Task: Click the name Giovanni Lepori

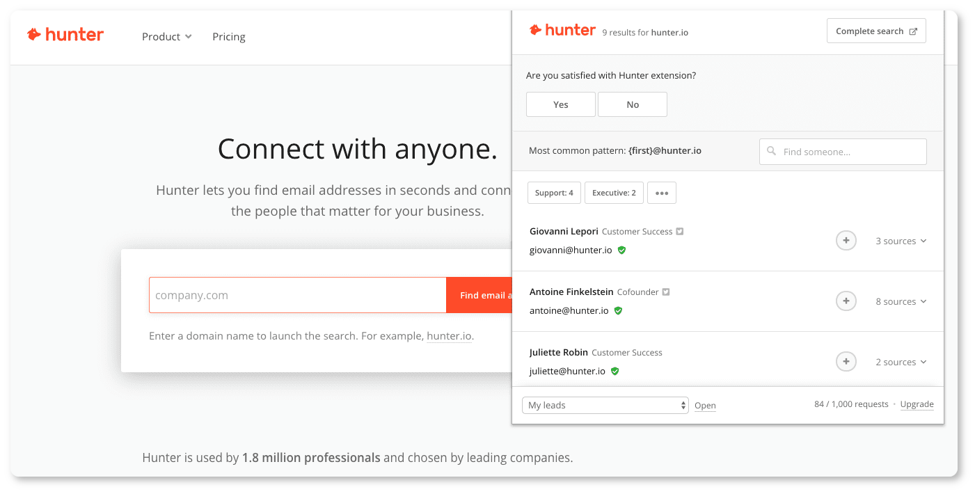Action: 563,232
